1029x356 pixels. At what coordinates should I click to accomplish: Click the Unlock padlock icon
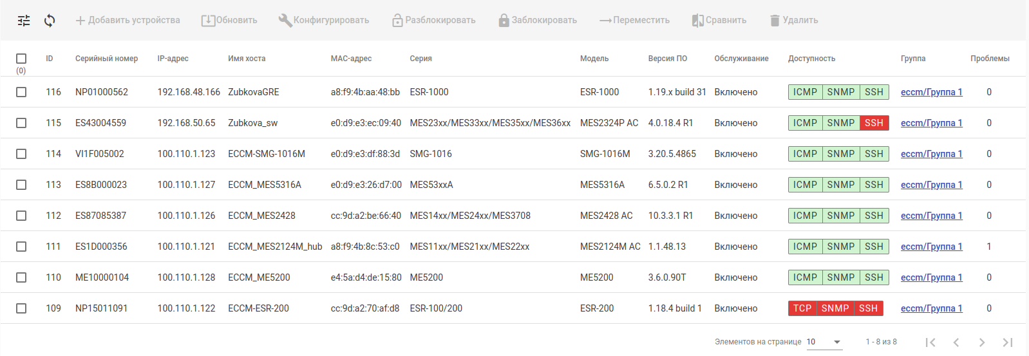(x=397, y=21)
